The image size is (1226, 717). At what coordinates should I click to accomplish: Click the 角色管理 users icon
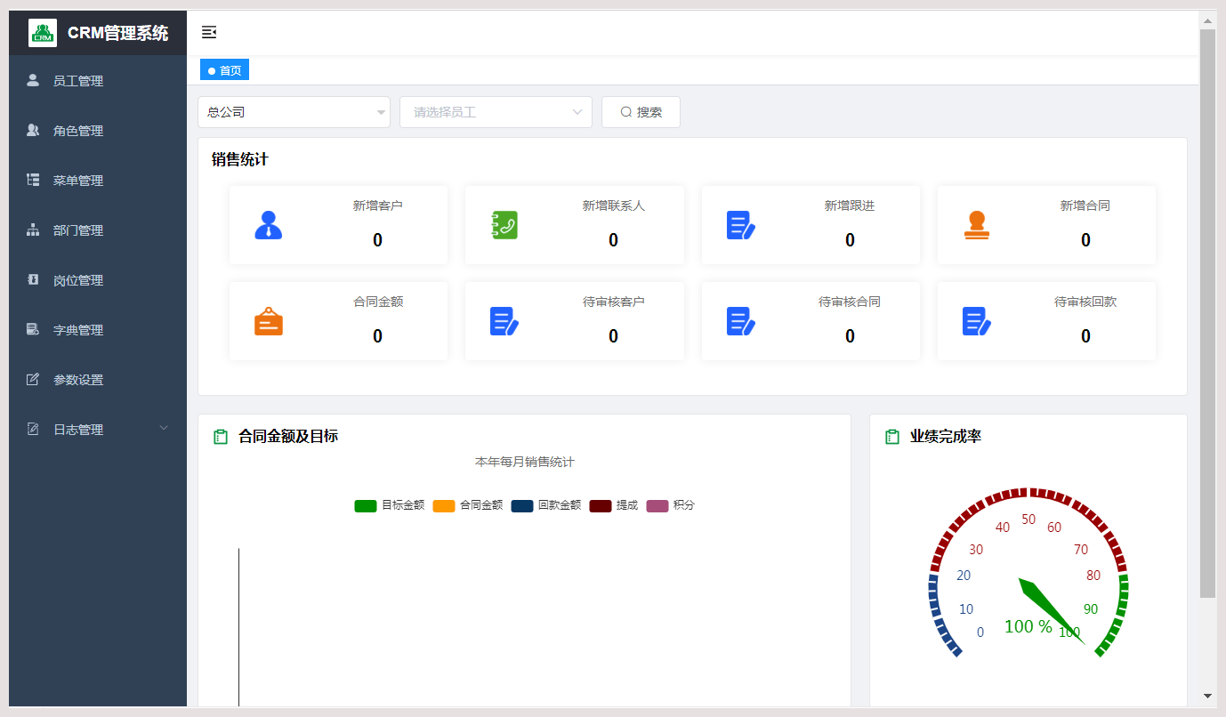point(33,131)
